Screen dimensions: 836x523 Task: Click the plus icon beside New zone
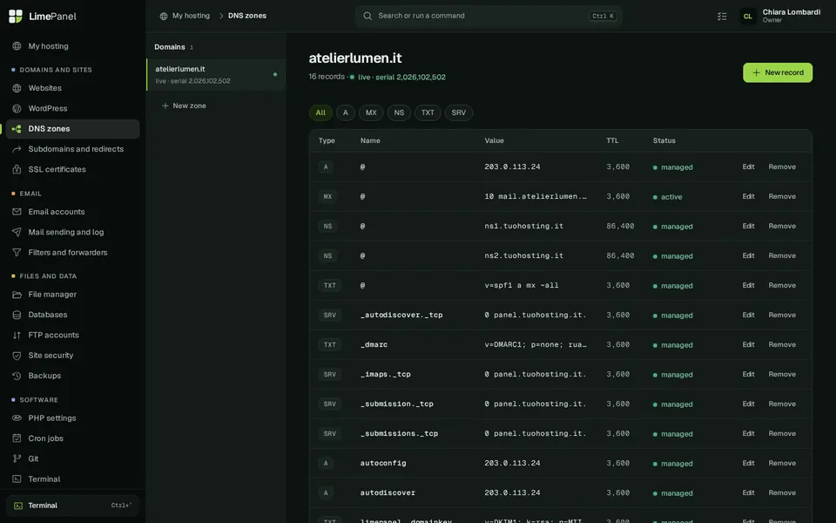coord(165,105)
